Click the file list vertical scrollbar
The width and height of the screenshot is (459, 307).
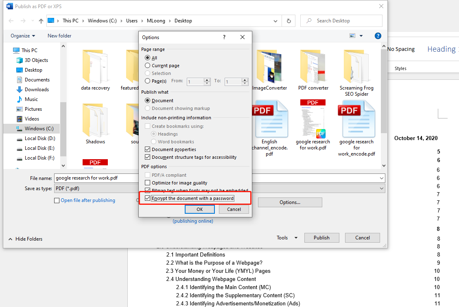(384, 91)
